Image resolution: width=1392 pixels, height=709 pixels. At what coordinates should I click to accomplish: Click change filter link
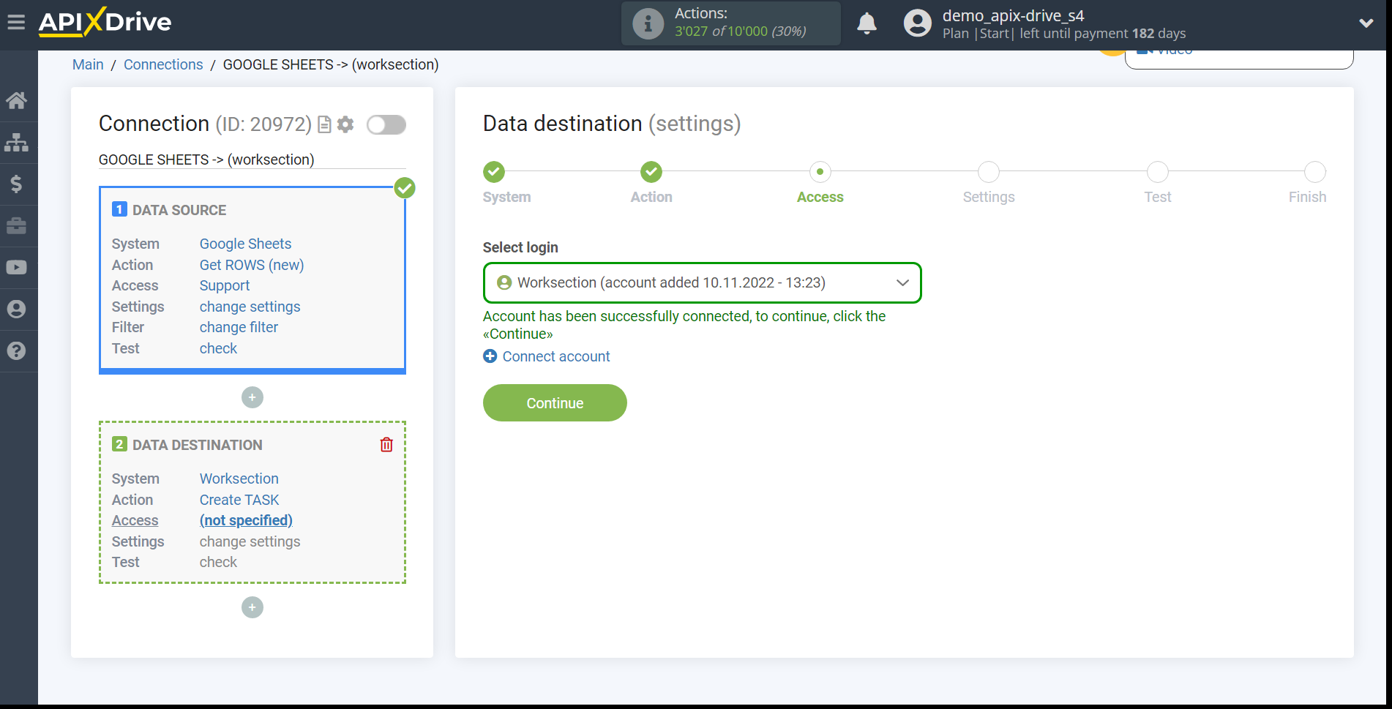coord(239,327)
